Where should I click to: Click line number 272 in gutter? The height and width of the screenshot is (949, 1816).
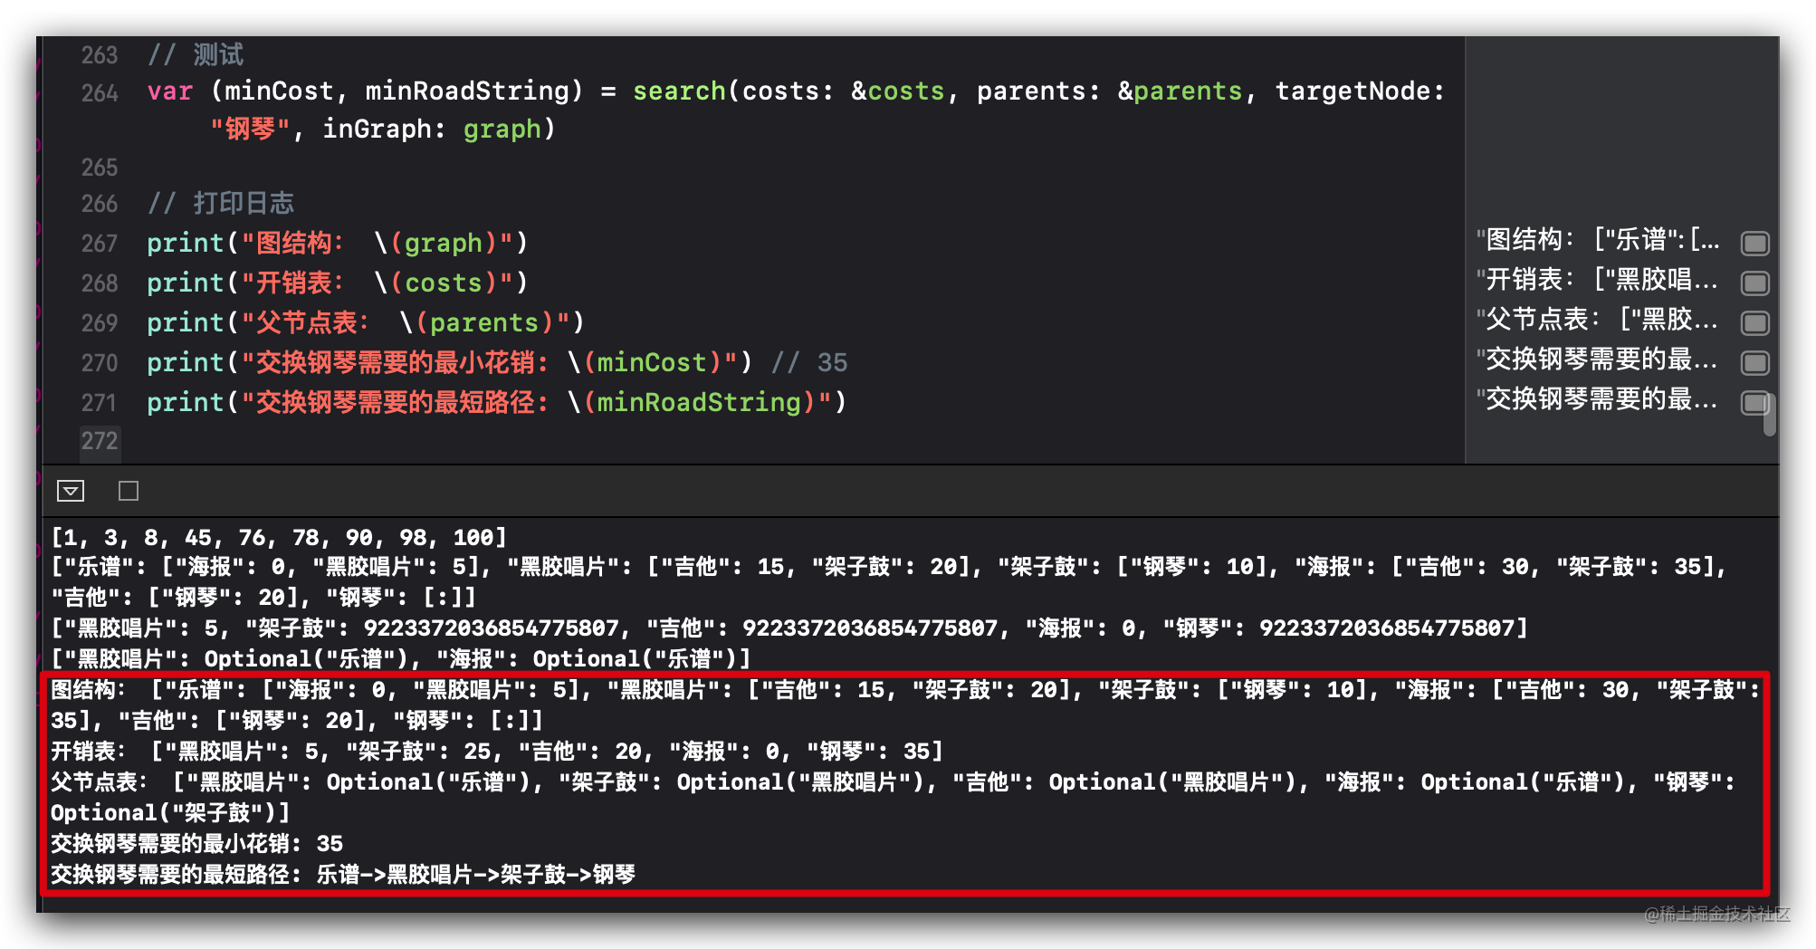pos(100,440)
